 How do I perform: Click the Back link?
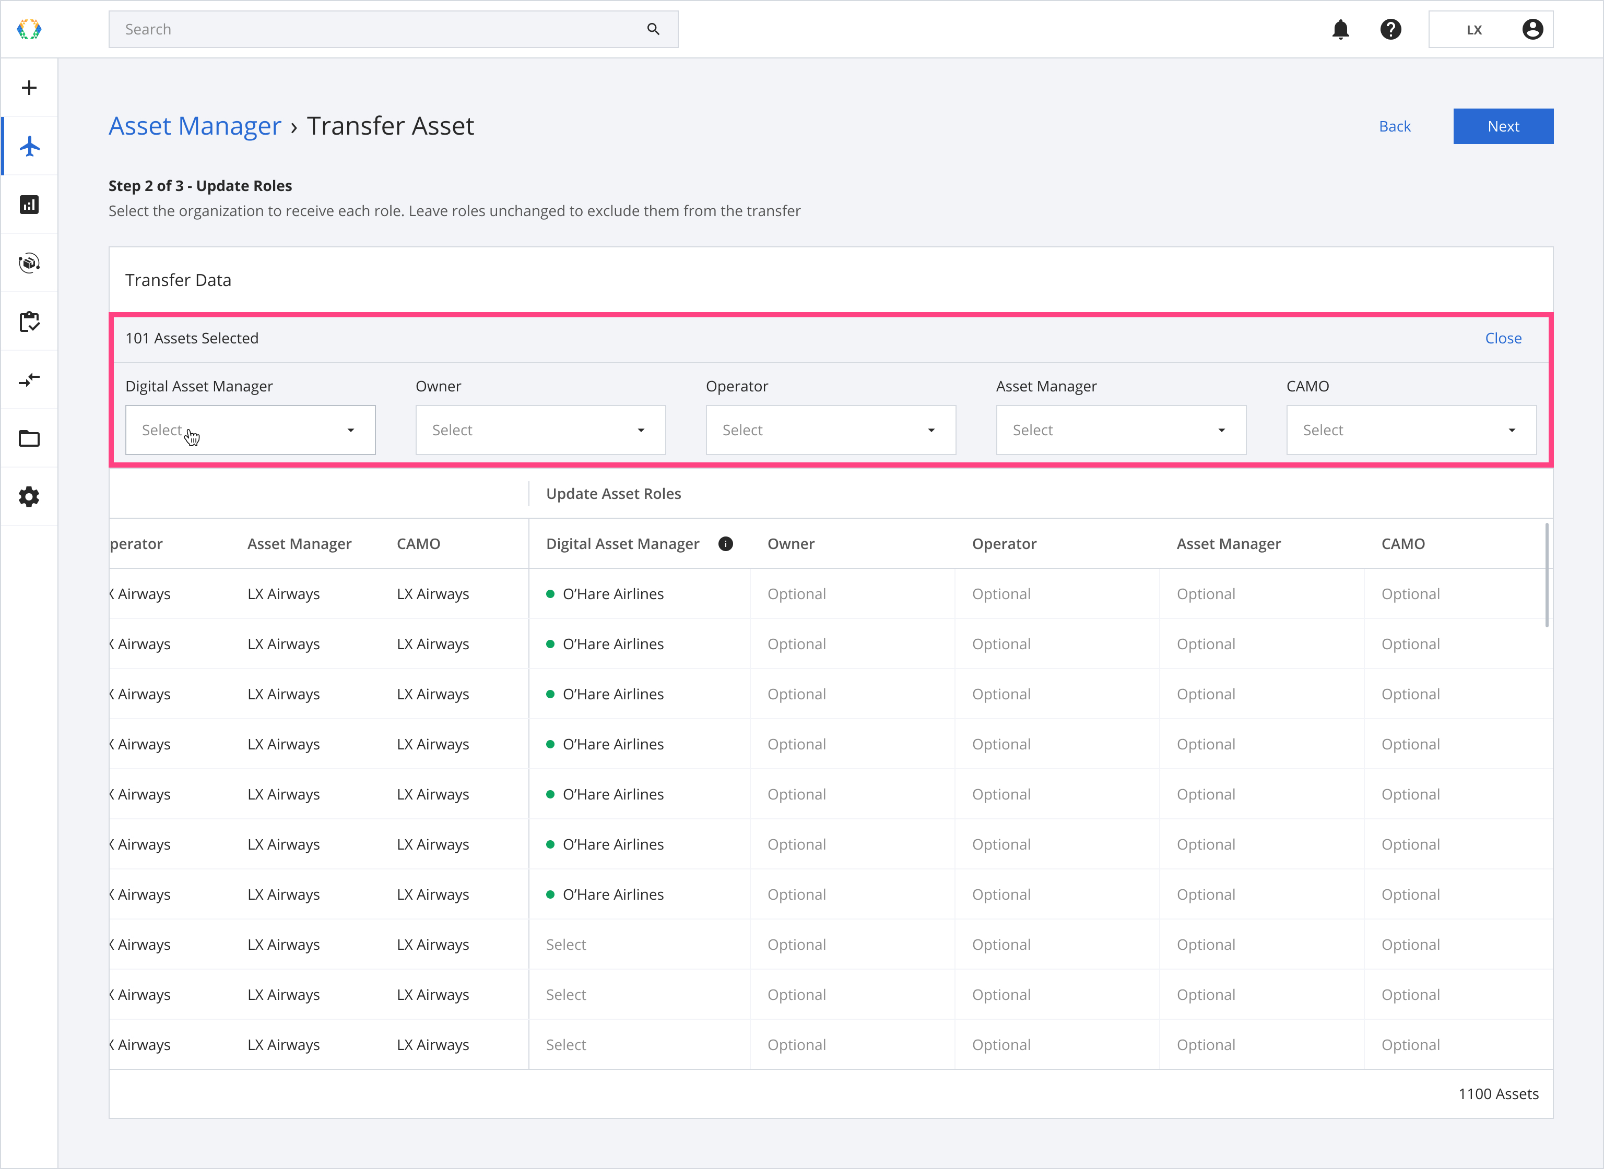click(x=1395, y=126)
